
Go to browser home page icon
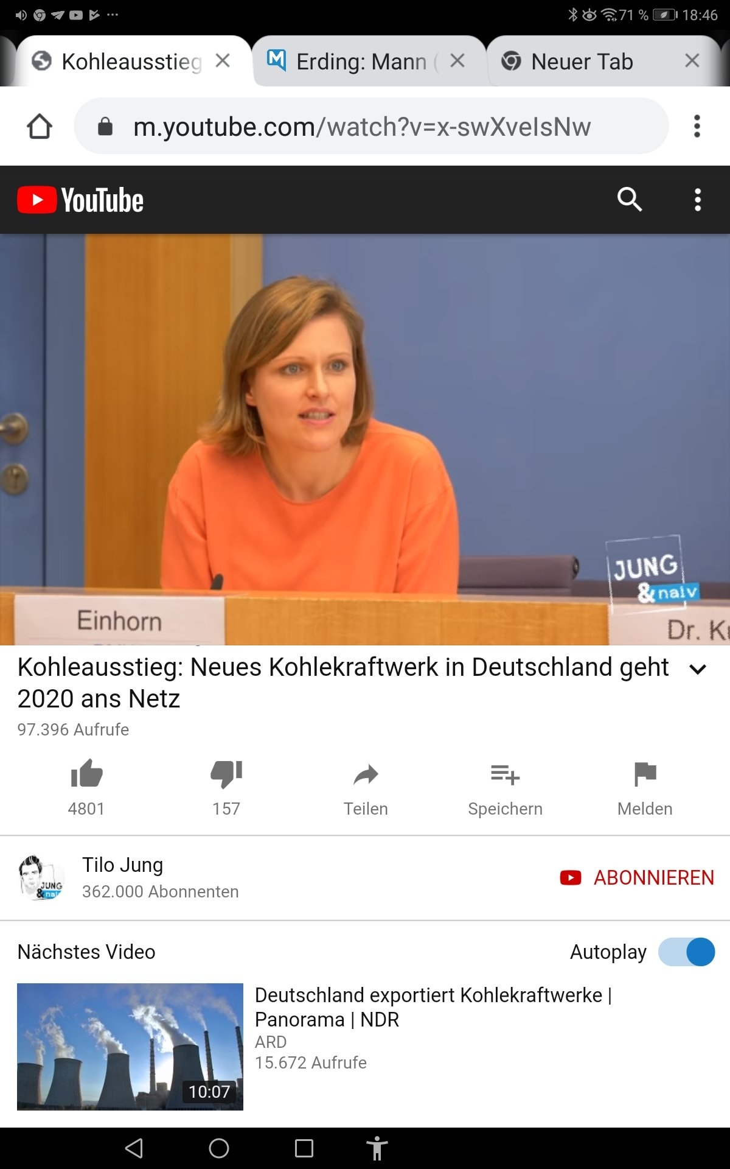pyautogui.click(x=40, y=127)
